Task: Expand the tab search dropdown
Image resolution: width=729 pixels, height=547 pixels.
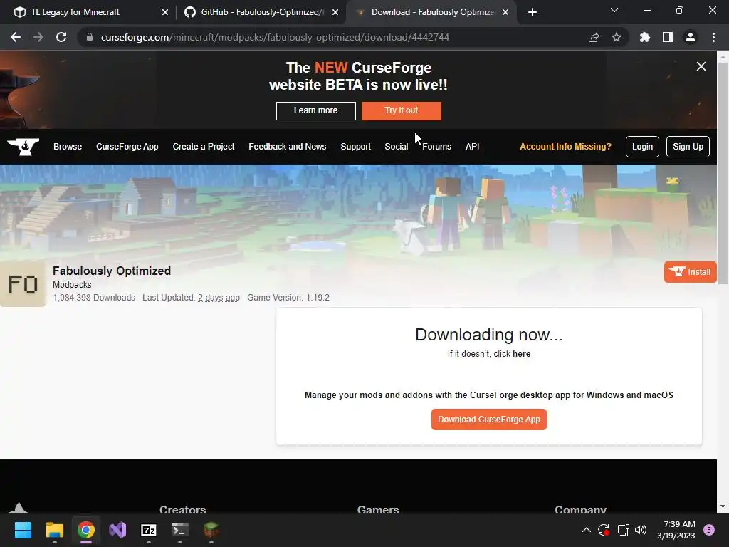Action: pyautogui.click(x=614, y=10)
